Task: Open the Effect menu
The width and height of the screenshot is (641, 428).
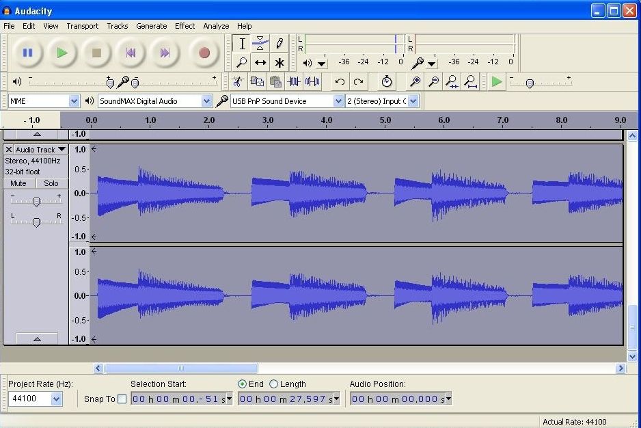Action: (x=185, y=26)
